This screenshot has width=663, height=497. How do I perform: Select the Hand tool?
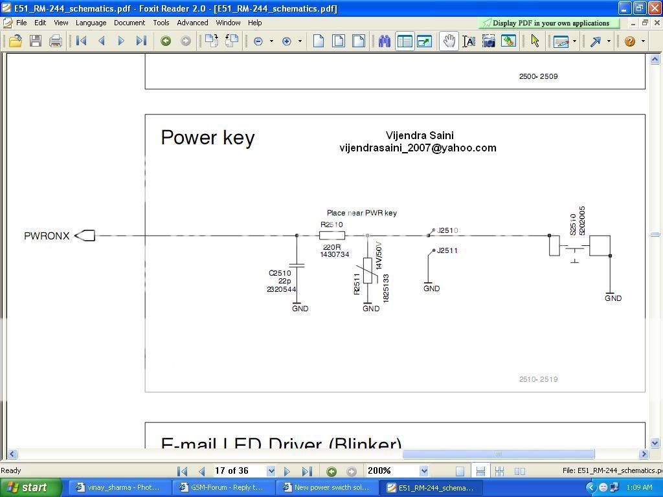point(449,41)
